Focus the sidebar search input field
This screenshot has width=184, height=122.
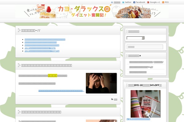145,47
